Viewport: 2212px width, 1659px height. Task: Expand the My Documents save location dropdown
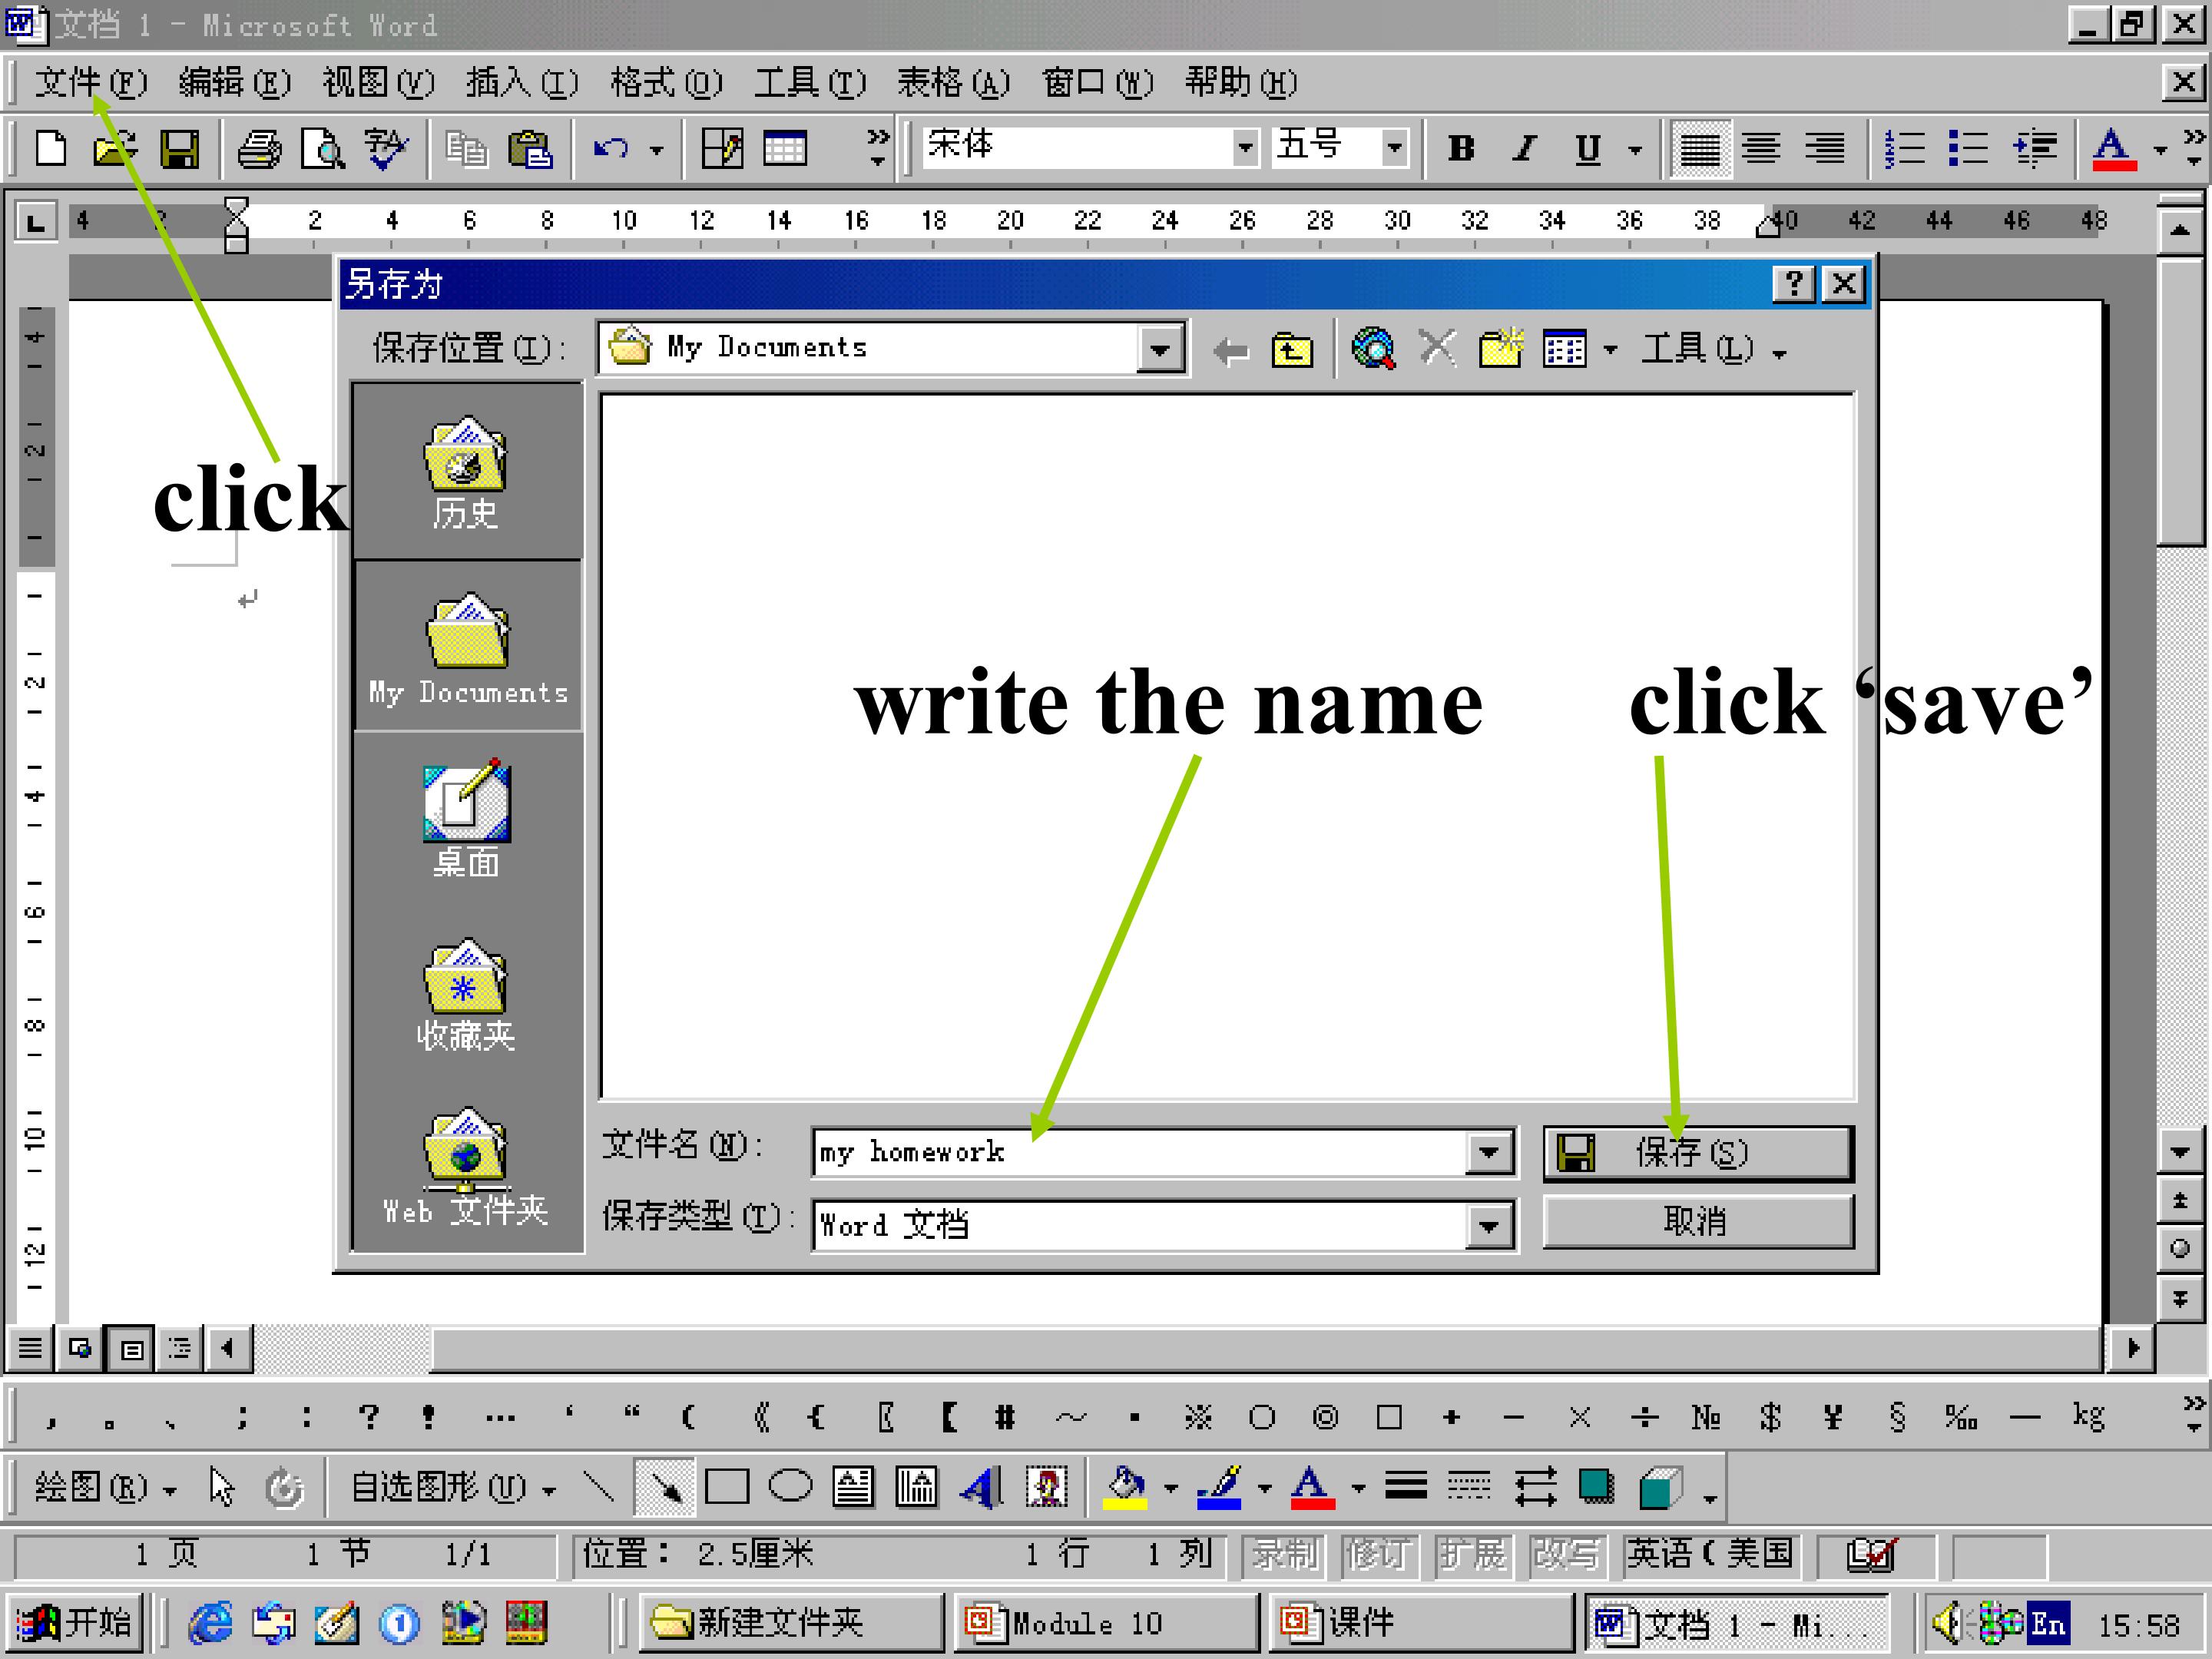pos(1160,350)
